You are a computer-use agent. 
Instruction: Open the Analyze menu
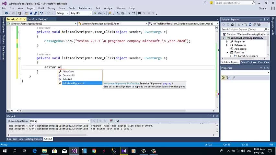108,8
